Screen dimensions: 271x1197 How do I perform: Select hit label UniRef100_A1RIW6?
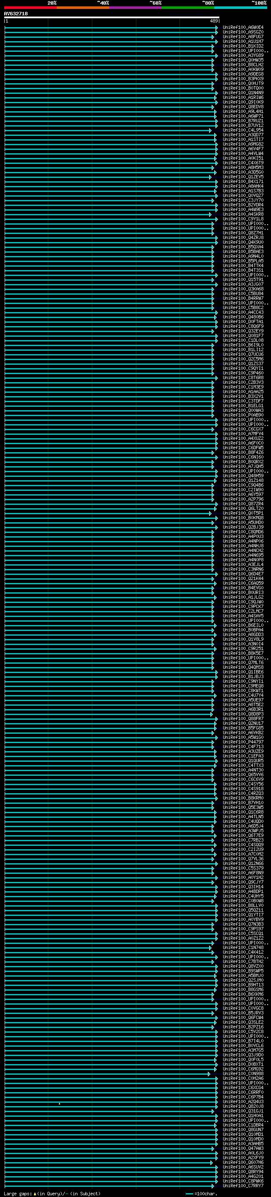click(243, 98)
